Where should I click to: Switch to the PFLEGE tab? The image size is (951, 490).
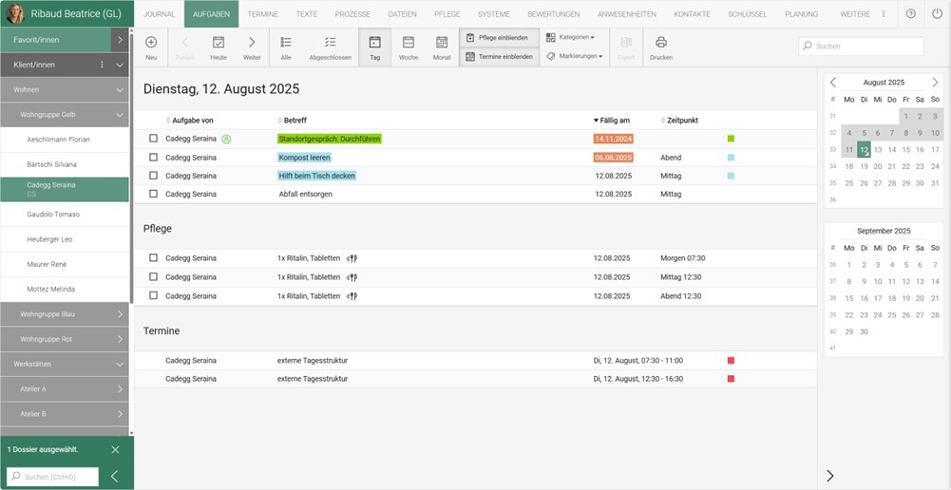click(447, 14)
